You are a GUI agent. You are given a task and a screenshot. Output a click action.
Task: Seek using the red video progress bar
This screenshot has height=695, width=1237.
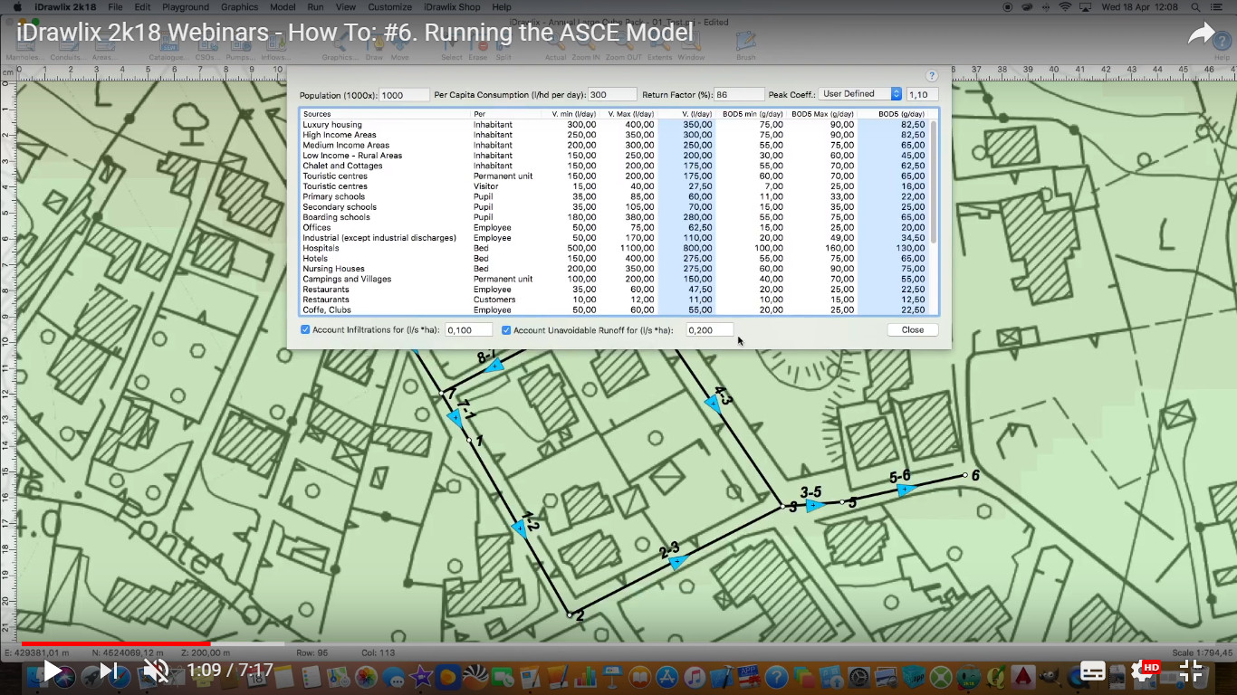pyautogui.click(x=116, y=644)
